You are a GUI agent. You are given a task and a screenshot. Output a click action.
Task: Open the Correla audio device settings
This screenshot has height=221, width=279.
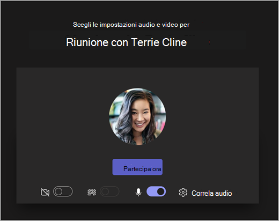(211, 193)
